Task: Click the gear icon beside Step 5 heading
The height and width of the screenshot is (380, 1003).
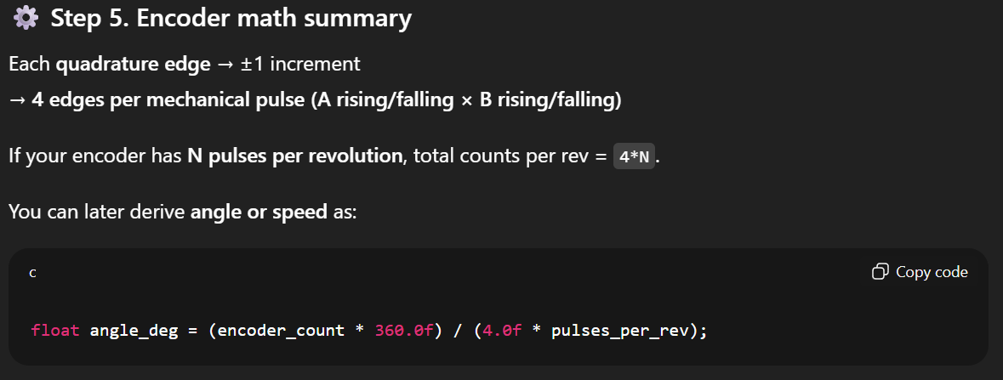Action: click(x=26, y=18)
